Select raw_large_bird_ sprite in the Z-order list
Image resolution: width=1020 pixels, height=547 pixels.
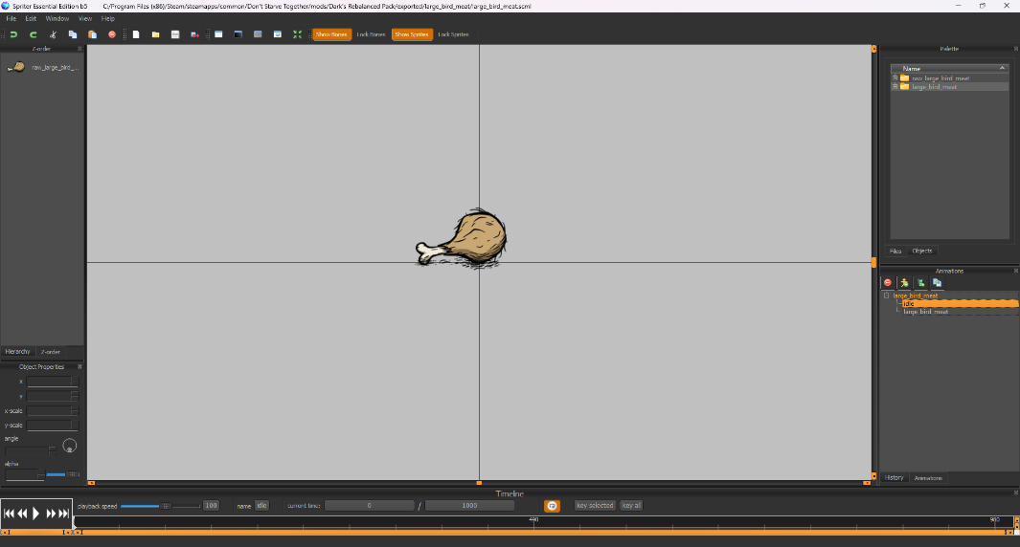pyautogui.click(x=42, y=67)
